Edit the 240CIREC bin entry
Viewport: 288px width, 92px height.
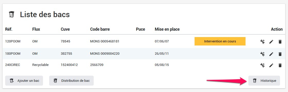click(x=271, y=65)
